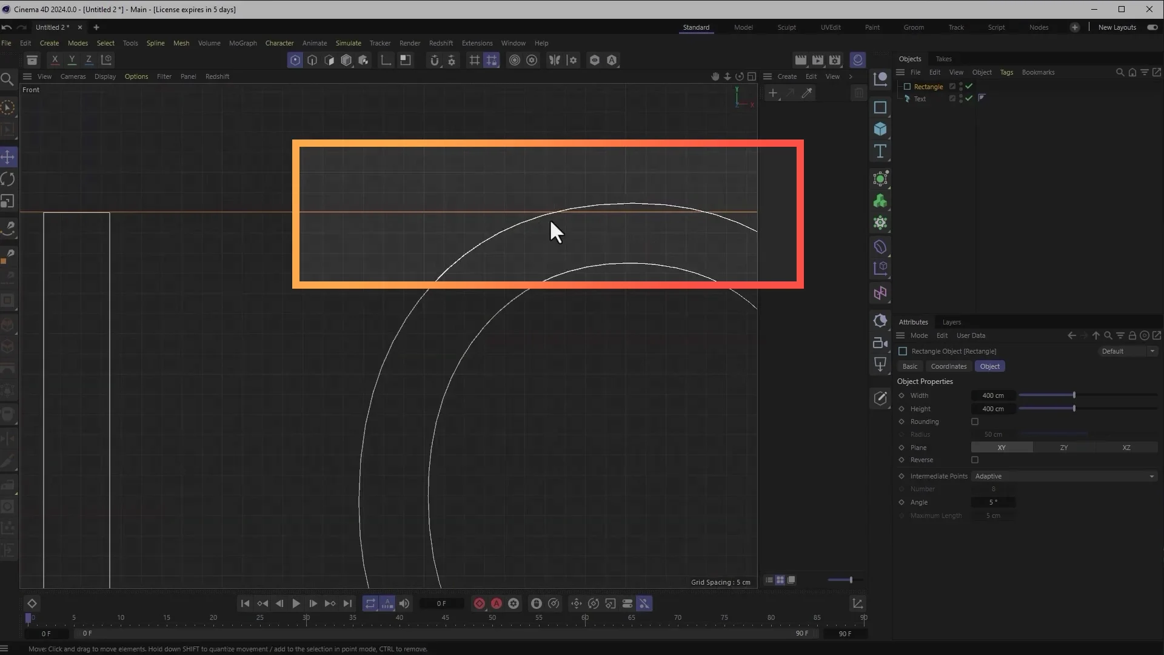This screenshot has height=655, width=1164.
Task: Click the Camera object icon in palette
Action: click(x=880, y=343)
